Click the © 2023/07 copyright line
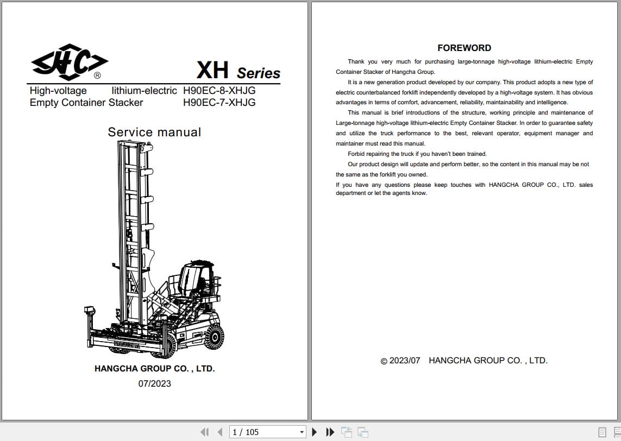The width and height of the screenshot is (621, 441). coord(464,361)
